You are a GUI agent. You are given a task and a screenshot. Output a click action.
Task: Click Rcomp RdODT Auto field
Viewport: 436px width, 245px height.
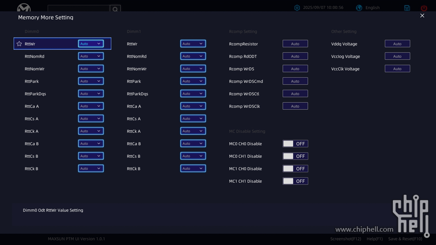pos(295,56)
